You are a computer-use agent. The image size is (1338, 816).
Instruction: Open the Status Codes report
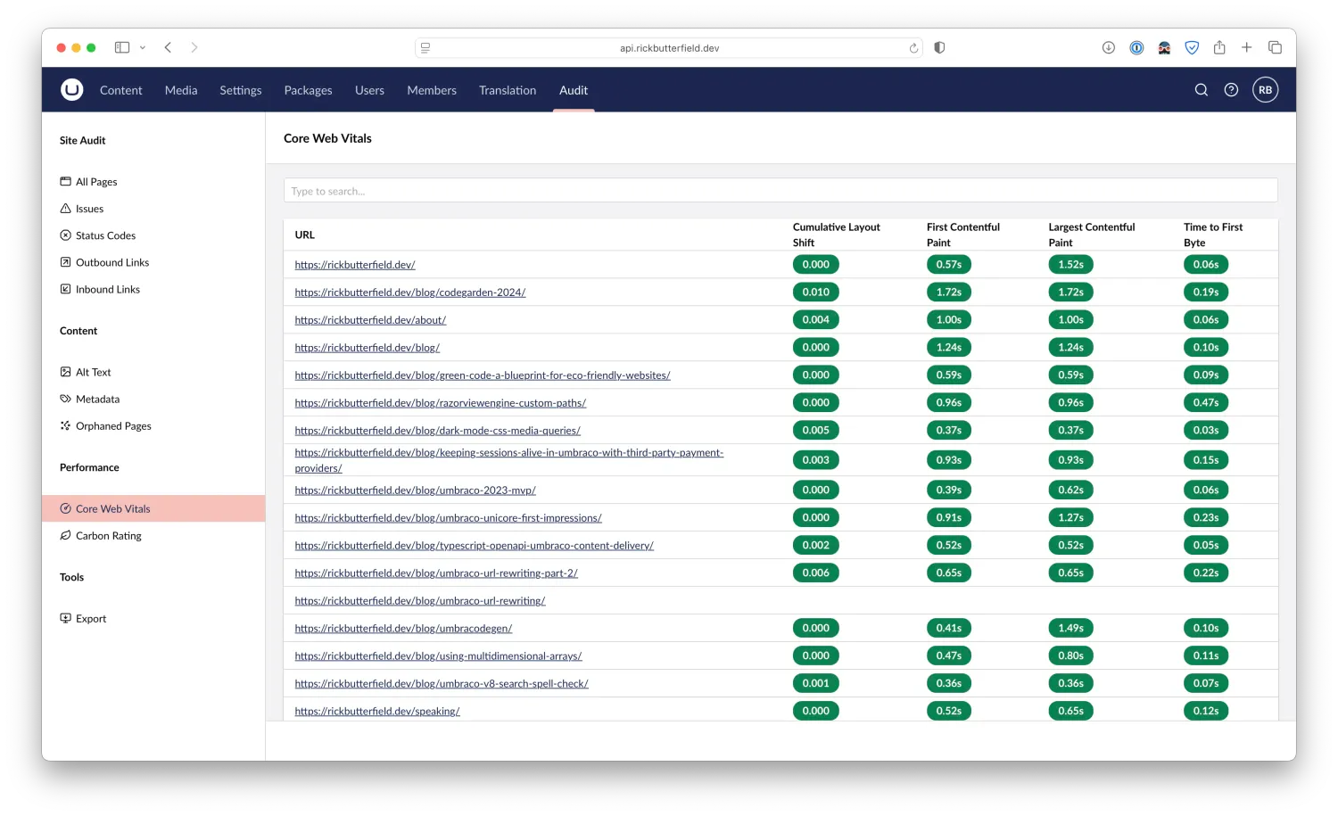click(106, 235)
